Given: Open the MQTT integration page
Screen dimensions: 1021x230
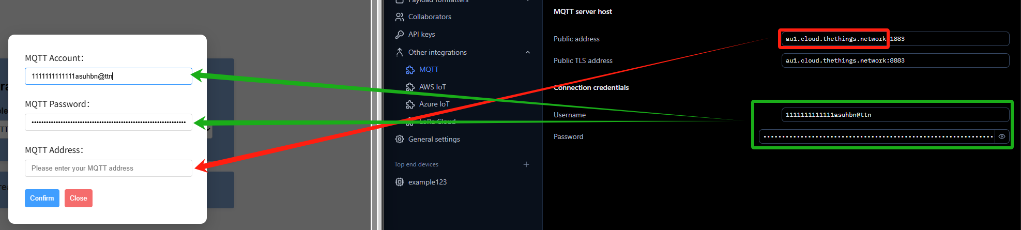Looking at the screenshot, I should point(429,70).
